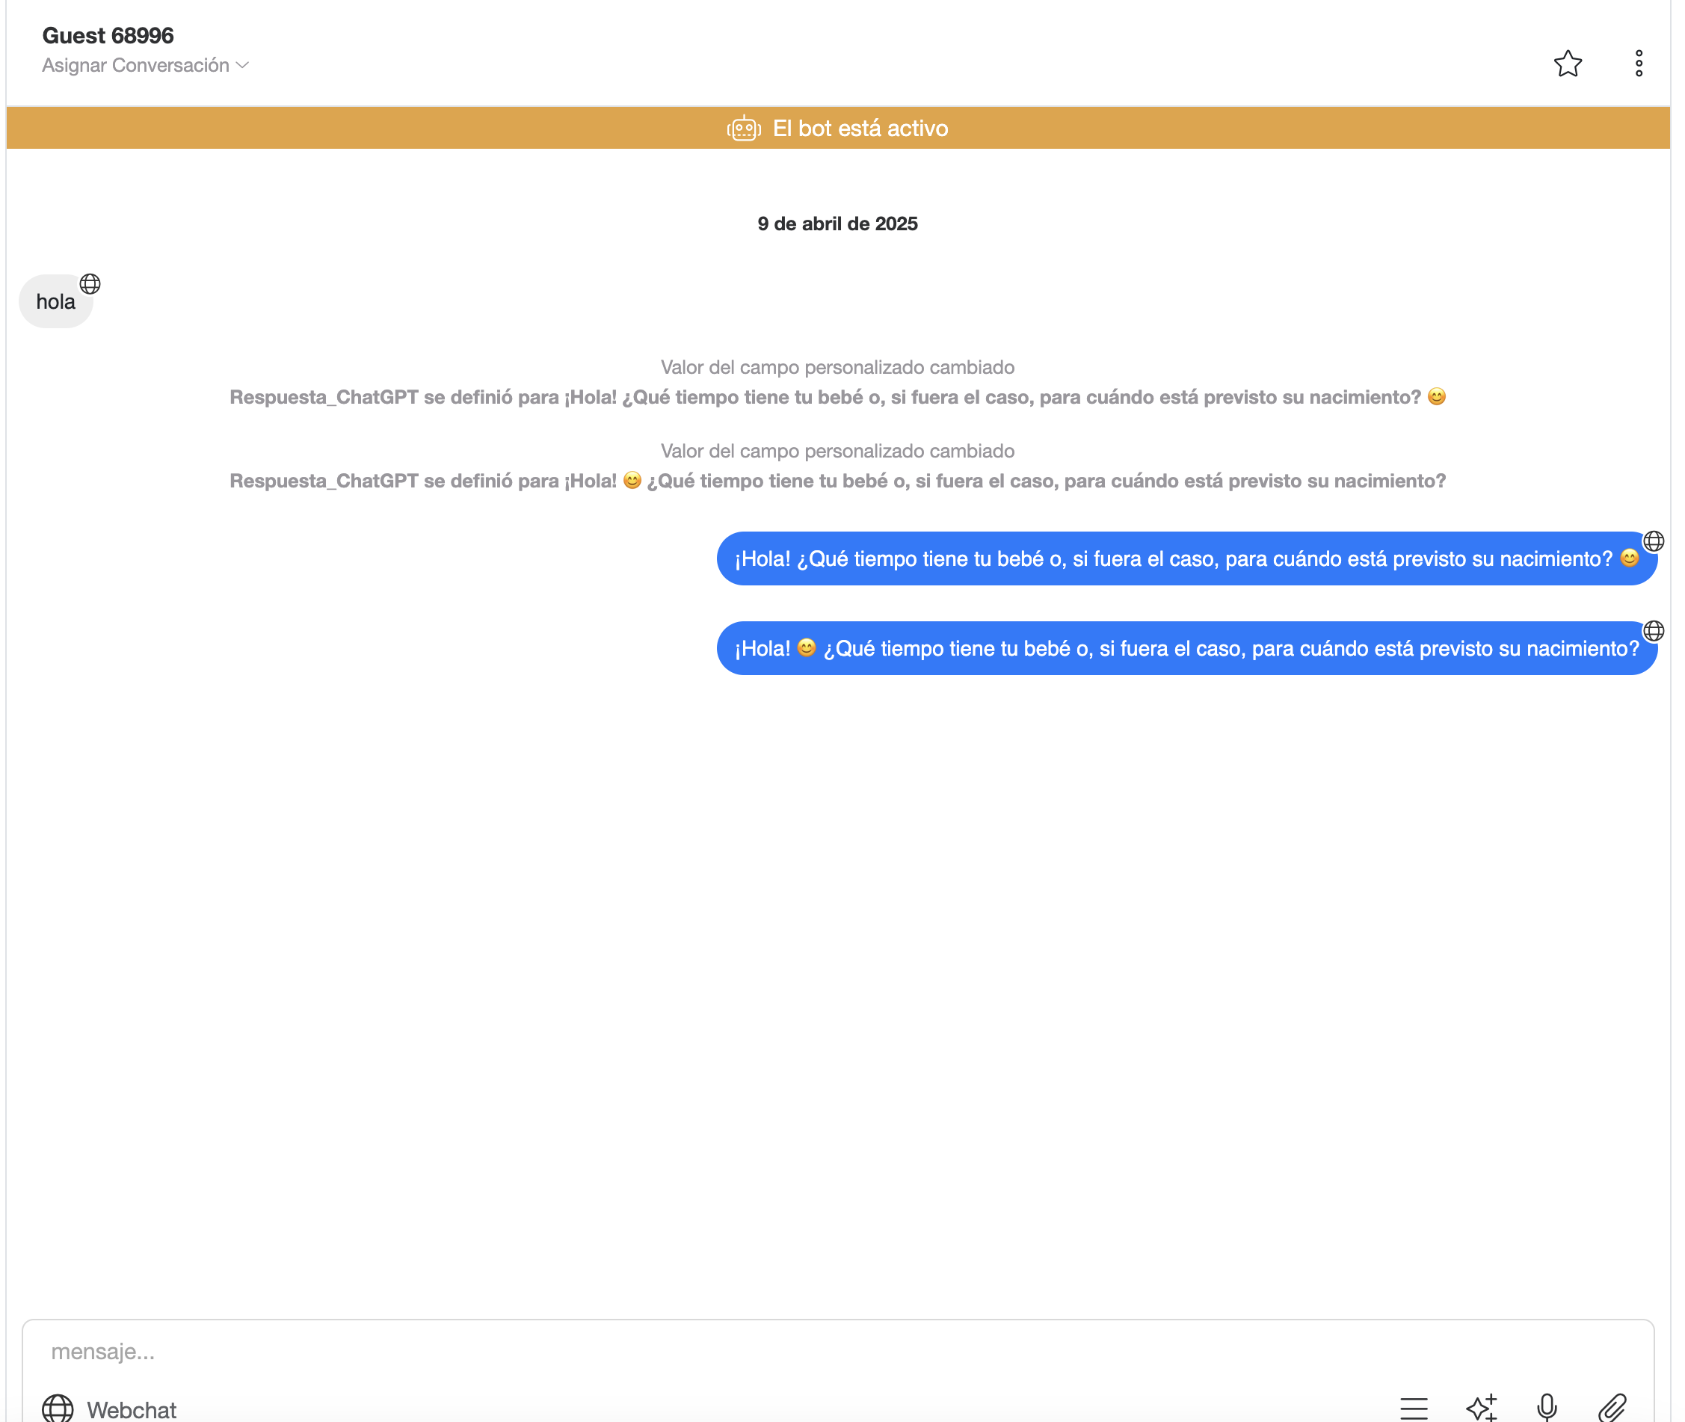Screen dimensions: 1685x1422
Task: Star this conversation as favorite
Action: click(1568, 63)
